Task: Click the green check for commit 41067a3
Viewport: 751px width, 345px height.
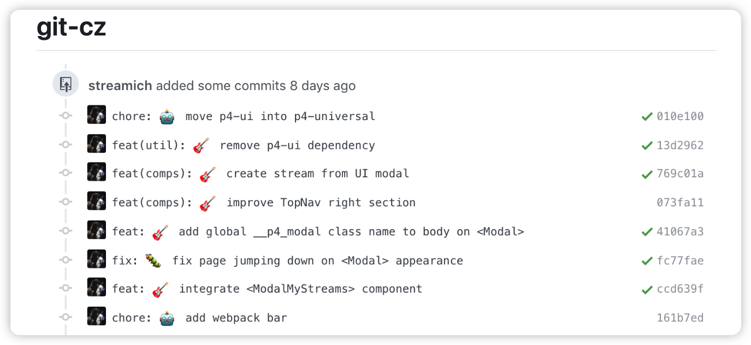Action: coord(648,231)
